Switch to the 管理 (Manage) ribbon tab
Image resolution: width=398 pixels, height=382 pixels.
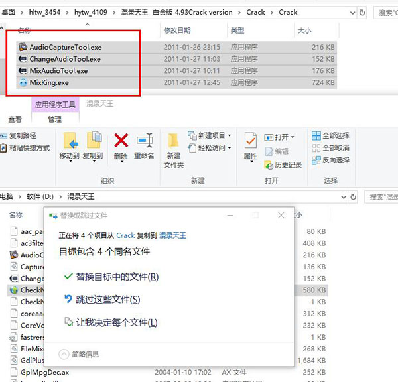tap(55, 119)
